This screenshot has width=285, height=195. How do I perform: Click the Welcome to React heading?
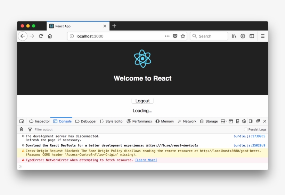click(142, 78)
